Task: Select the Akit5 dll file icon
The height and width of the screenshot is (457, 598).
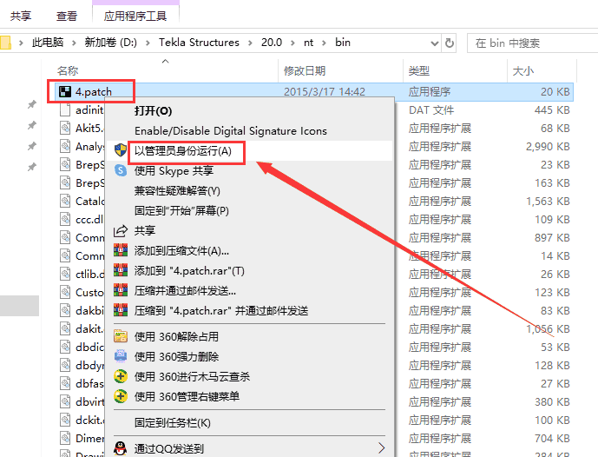Action: click(65, 129)
